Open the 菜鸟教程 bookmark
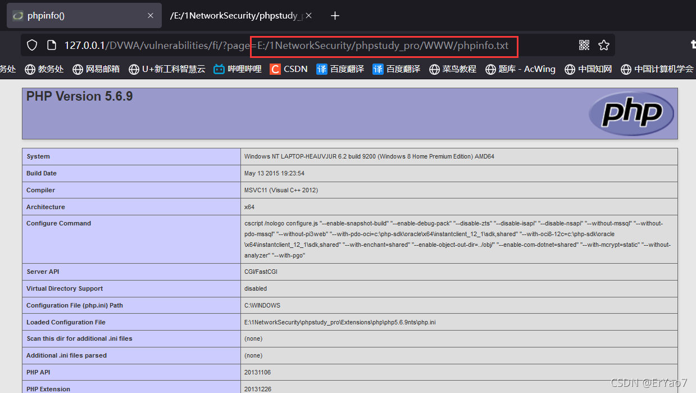 [x=453, y=69]
